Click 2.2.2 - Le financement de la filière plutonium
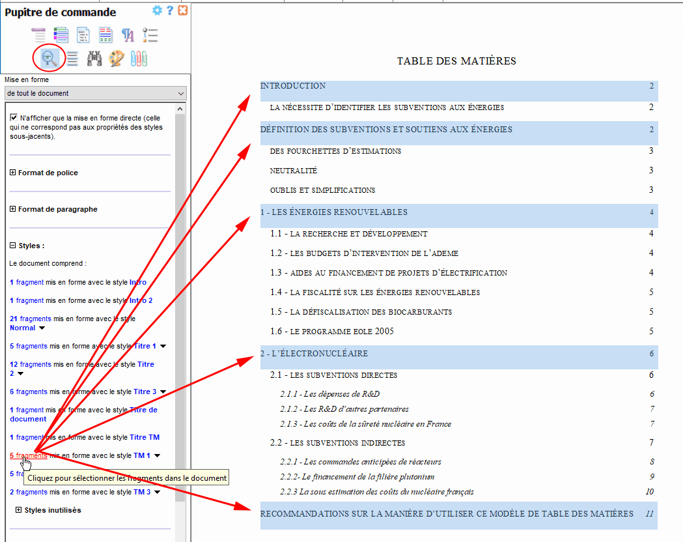The height and width of the screenshot is (542, 683). point(357,477)
